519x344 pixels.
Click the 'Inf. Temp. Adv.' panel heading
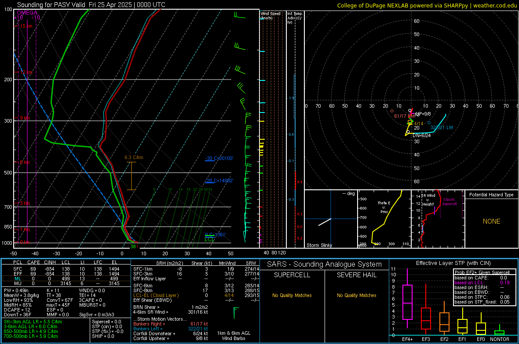[x=295, y=18]
